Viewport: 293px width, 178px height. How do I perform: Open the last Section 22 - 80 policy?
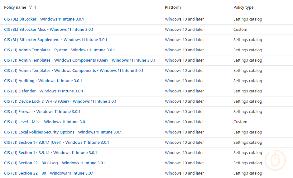pos(49,173)
